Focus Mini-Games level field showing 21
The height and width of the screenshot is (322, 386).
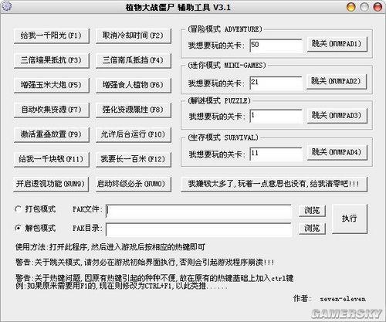(x=276, y=83)
